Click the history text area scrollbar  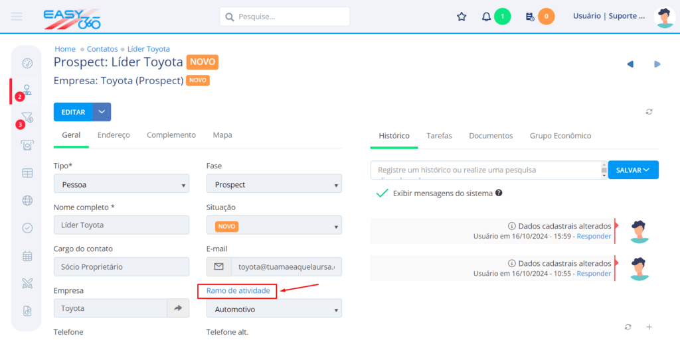tap(604, 170)
